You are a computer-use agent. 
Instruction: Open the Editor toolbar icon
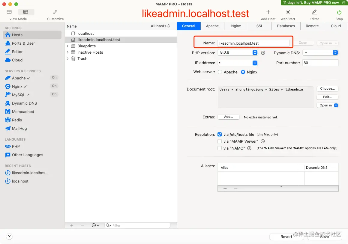pyautogui.click(x=314, y=12)
